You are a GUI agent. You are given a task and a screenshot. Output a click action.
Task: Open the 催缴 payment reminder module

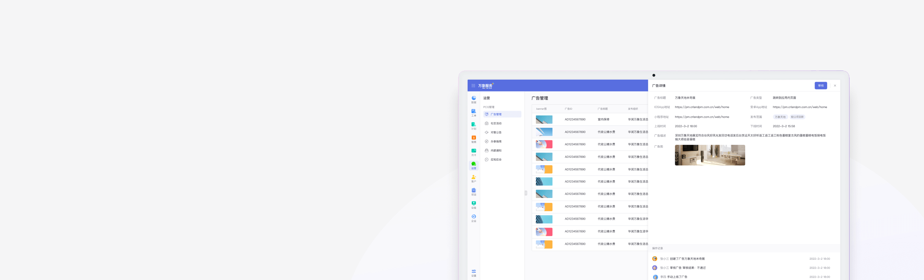click(474, 139)
